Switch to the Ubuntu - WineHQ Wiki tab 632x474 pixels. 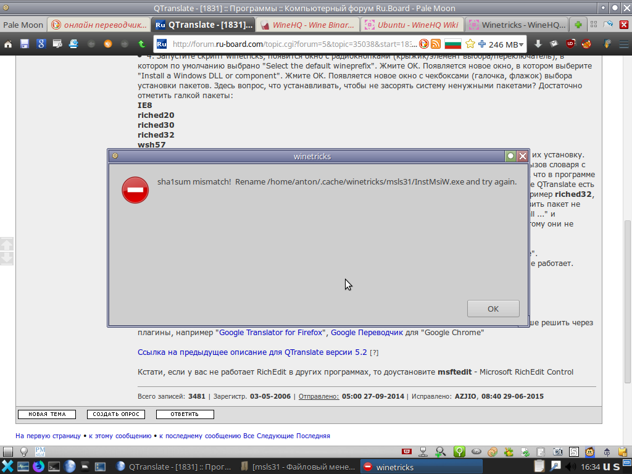[412, 25]
